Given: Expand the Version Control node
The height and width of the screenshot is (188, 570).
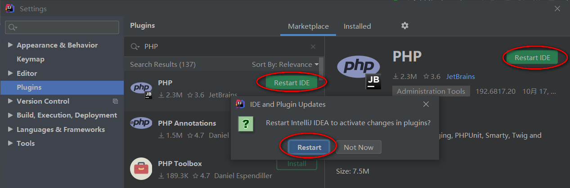Looking at the screenshot, I should click(x=10, y=101).
